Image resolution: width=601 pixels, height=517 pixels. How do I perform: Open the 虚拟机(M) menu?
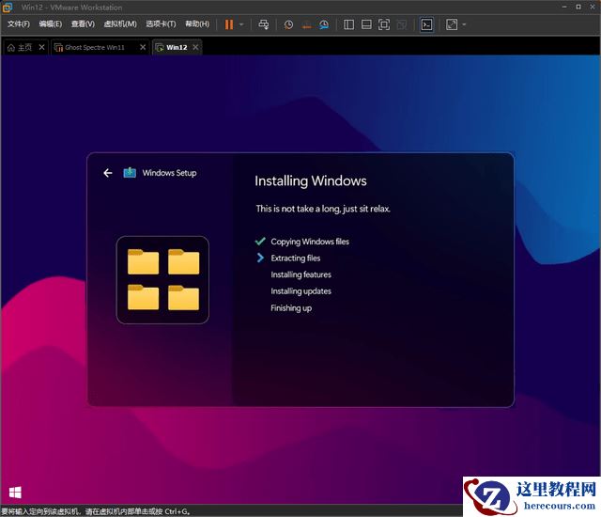[120, 24]
